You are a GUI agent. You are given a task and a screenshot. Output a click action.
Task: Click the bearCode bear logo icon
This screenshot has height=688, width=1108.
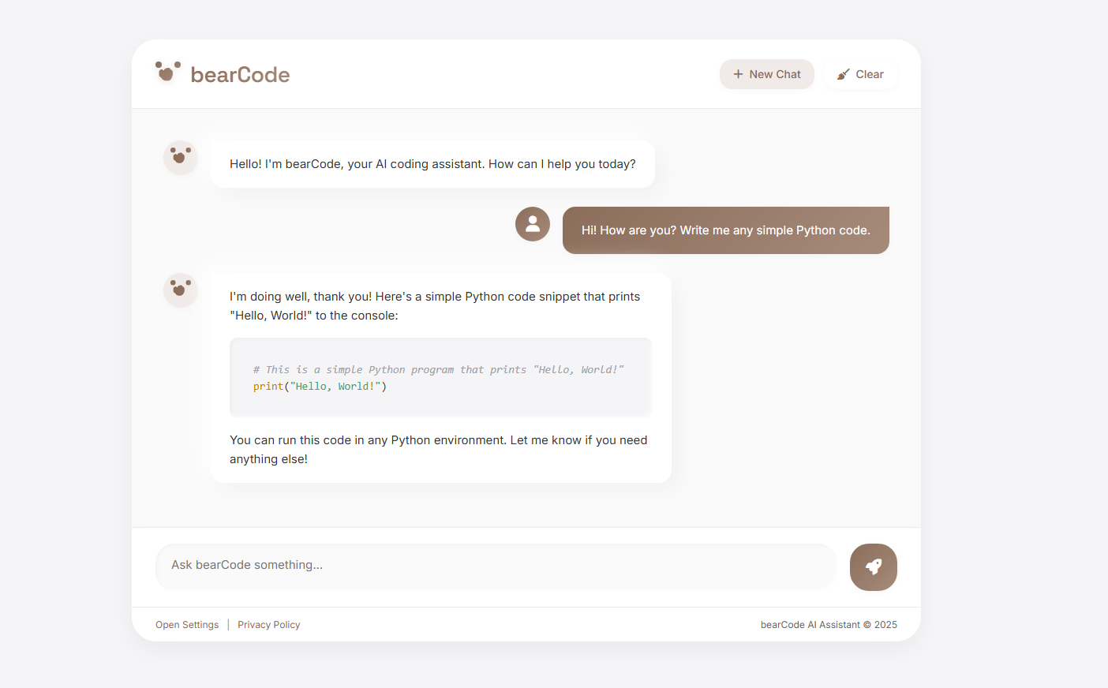pyautogui.click(x=167, y=73)
